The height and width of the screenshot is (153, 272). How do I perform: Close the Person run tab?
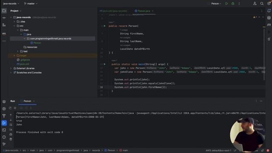(34, 101)
